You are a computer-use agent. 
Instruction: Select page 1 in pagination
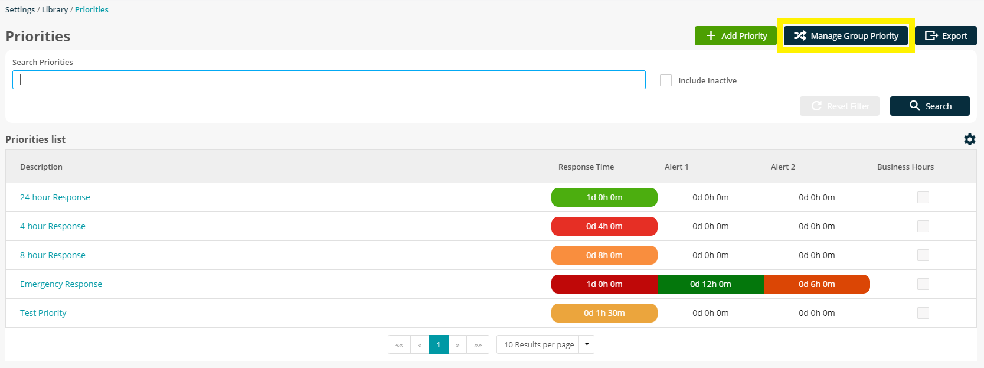pyautogui.click(x=439, y=344)
